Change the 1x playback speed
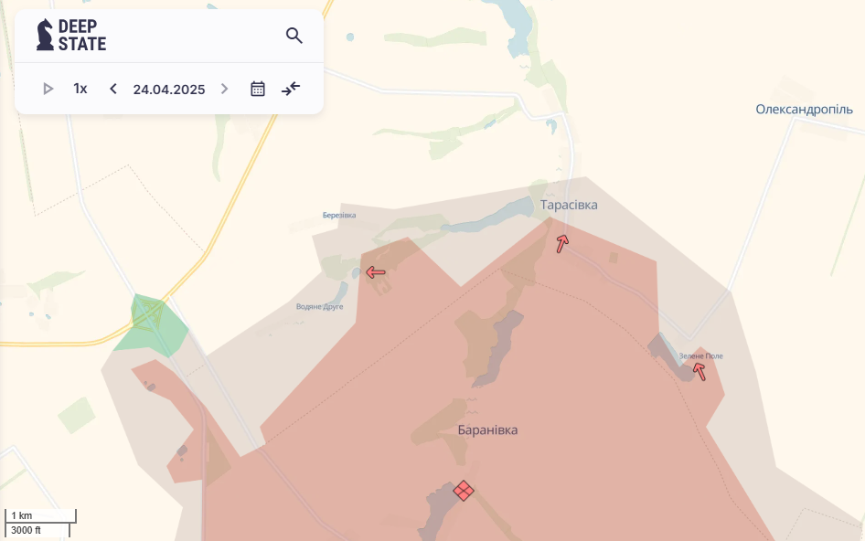The width and height of the screenshot is (865, 541). (80, 89)
